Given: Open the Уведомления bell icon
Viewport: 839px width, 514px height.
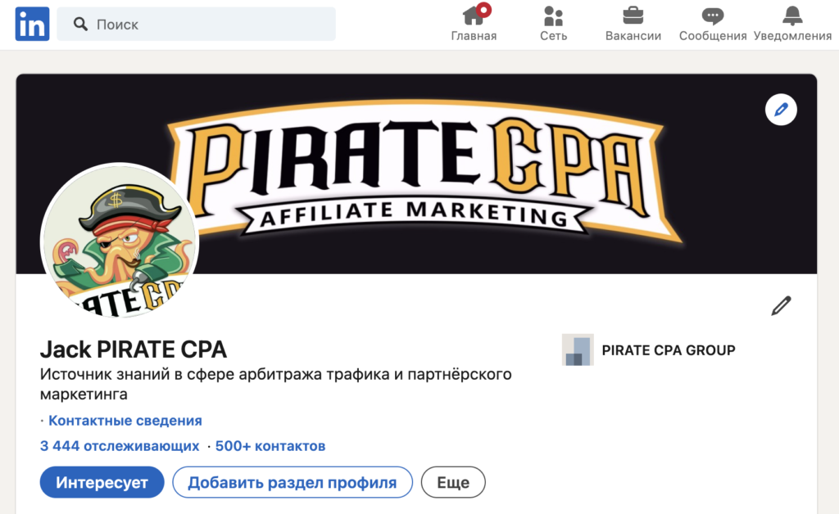Looking at the screenshot, I should coord(792,16).
